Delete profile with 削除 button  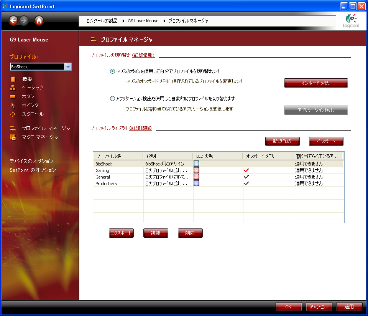(190, 233)
